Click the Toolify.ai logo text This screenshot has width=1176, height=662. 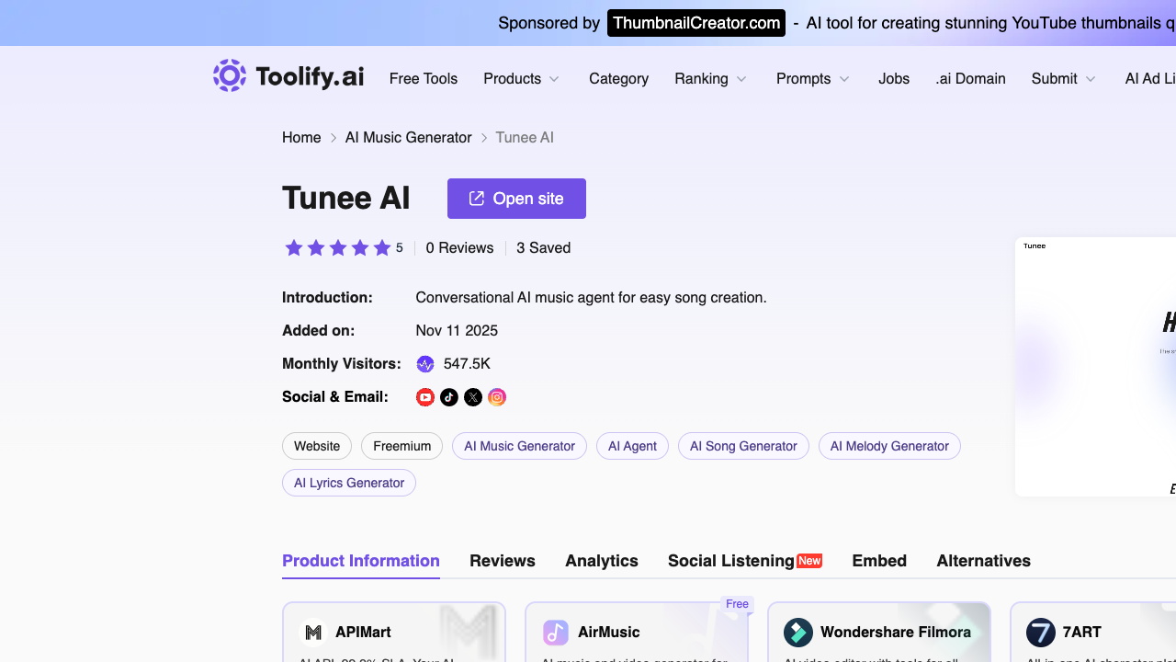click(310, 77)
